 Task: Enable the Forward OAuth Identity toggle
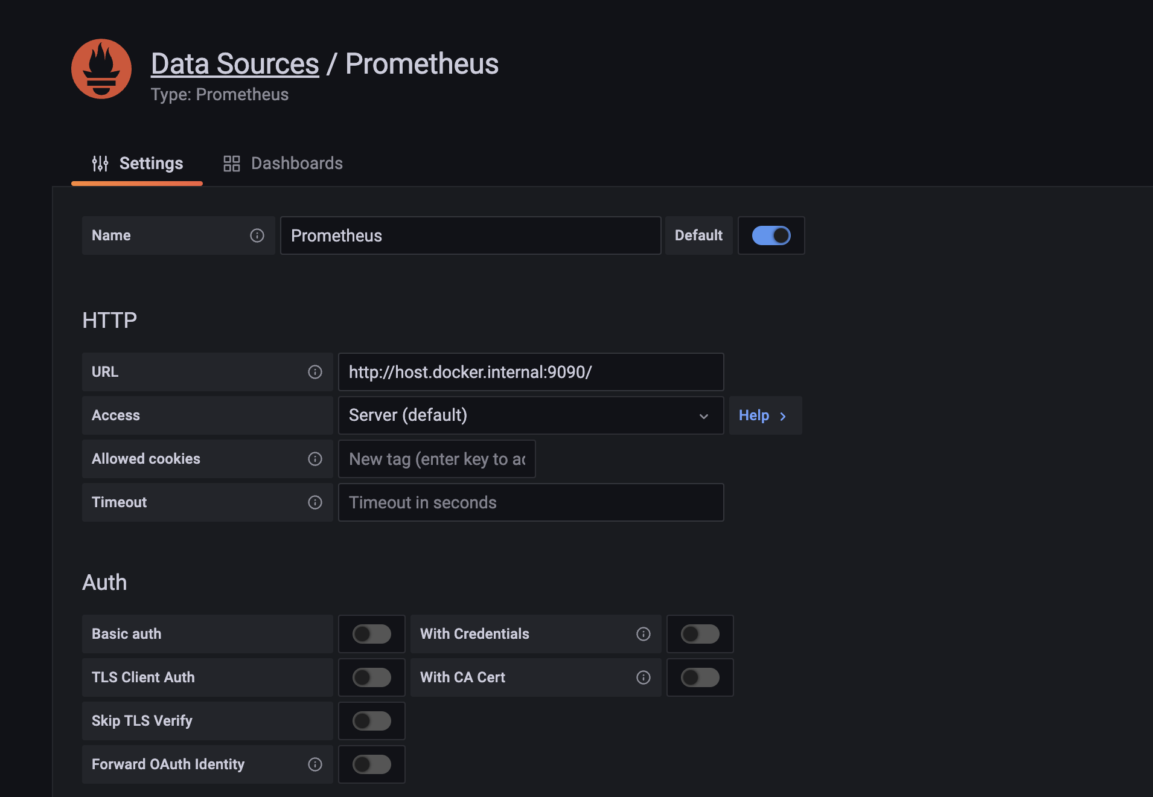(372, 764)
